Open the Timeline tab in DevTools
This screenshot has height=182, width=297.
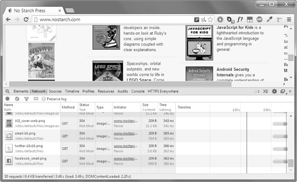[x=72, y=91]
